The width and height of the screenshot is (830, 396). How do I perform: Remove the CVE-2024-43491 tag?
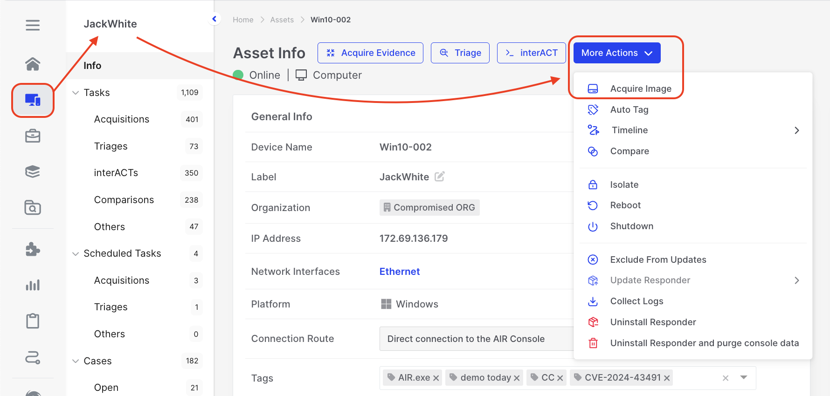667,378
